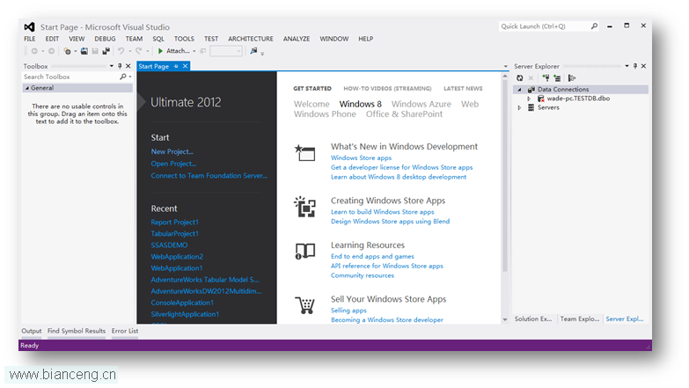Open the empty toolbar combo box
This screenshot has width=689, height=388.
pyautogui.click(x=226, y=51)
